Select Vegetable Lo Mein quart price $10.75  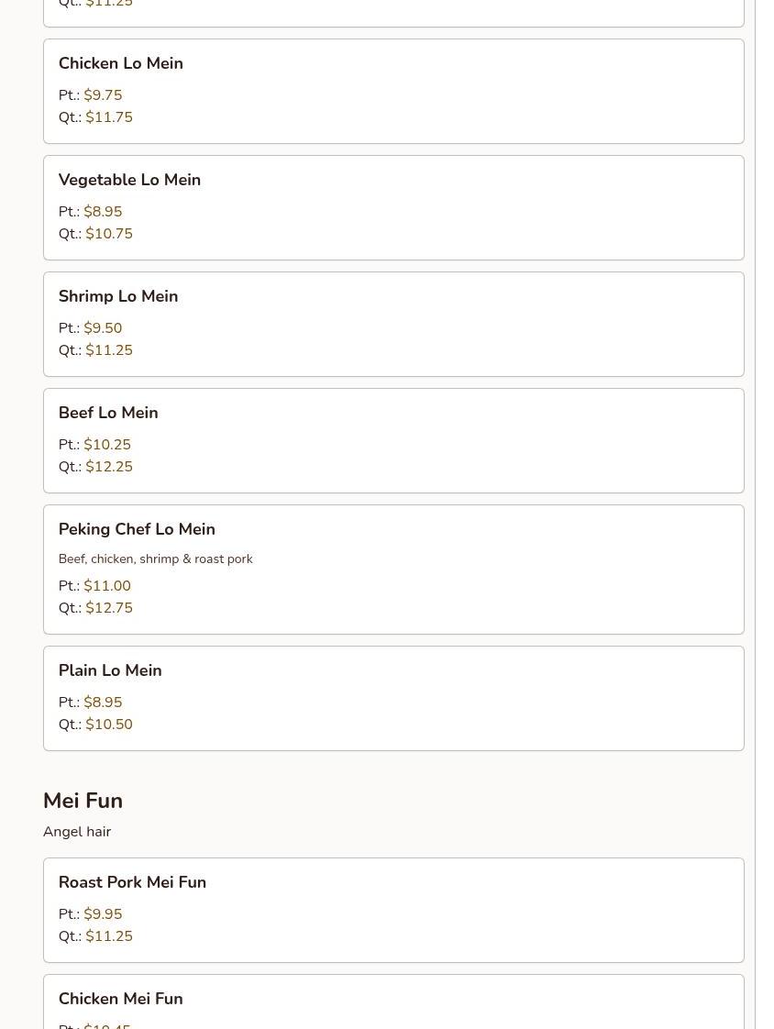click(x=109, y=234)
